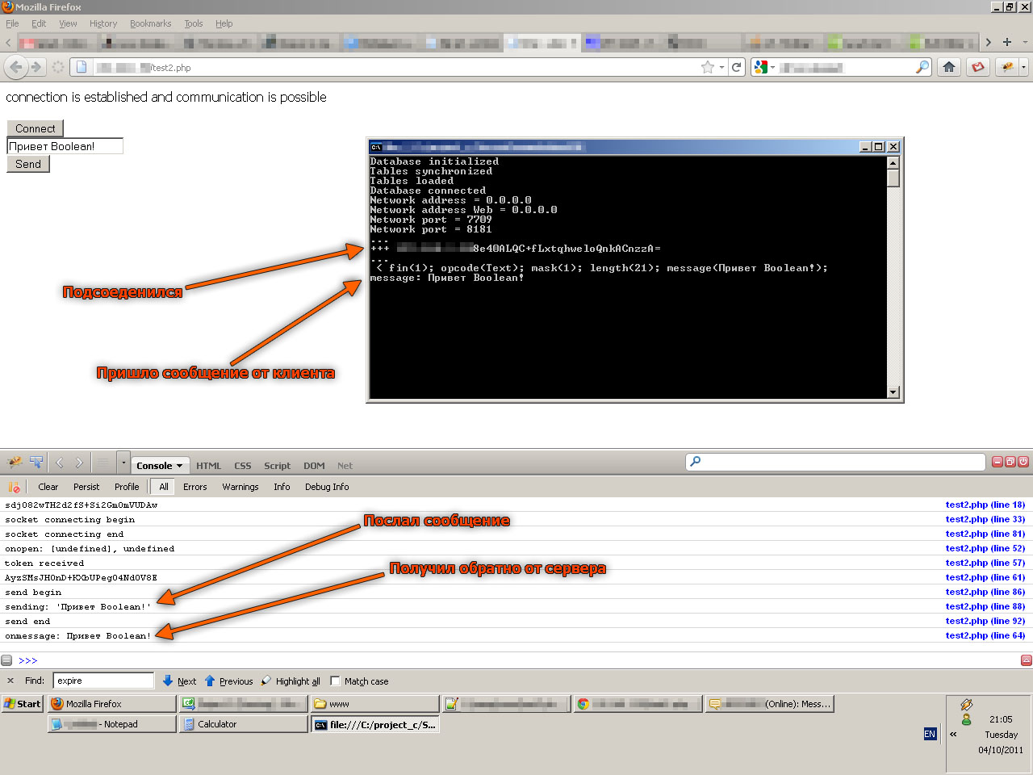This screenshot has width=1033, height=775.
Task: Expand the Firebug toolbar button dropdown arrow
Action: point(1023,67)
